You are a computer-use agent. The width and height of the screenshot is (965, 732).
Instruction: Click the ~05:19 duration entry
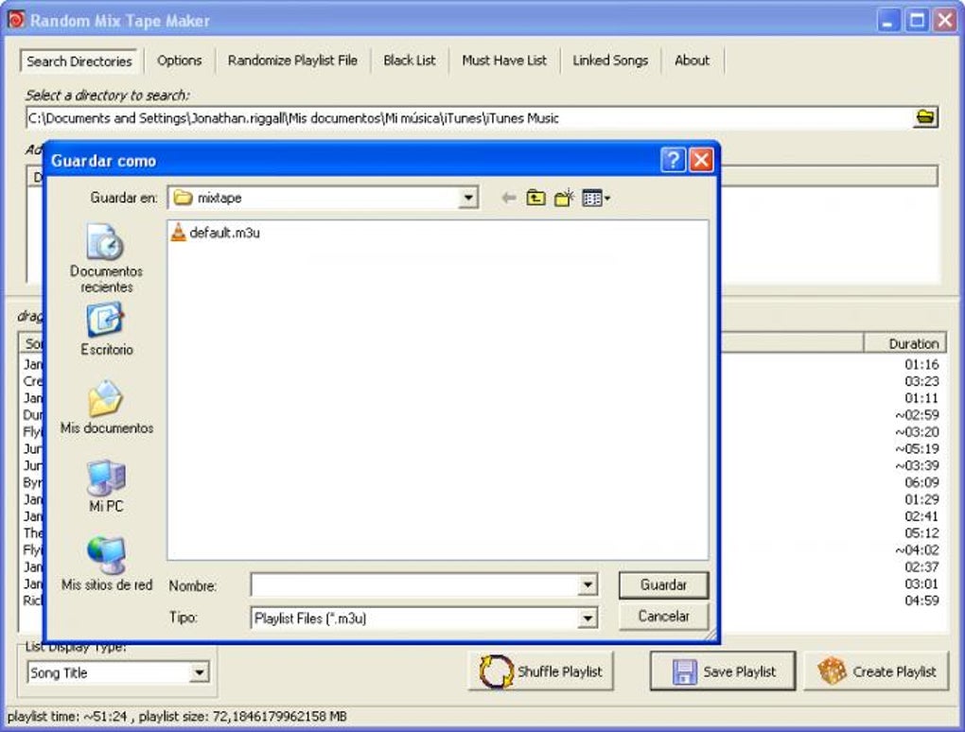click(x=917, y=448)
